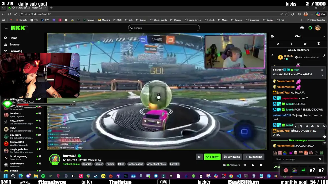Screen dimensions: 328x184
Task: Open the moderation hammer tool in chat
Action: tap(278, 44)
